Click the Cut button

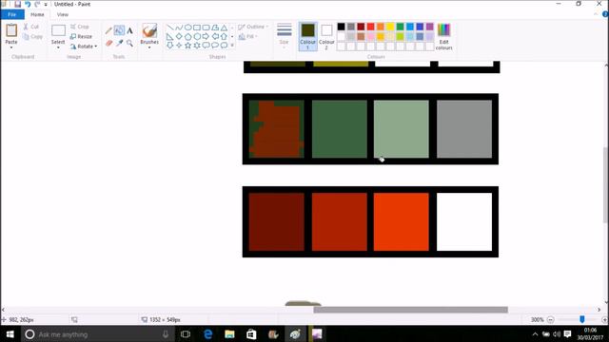31,27
